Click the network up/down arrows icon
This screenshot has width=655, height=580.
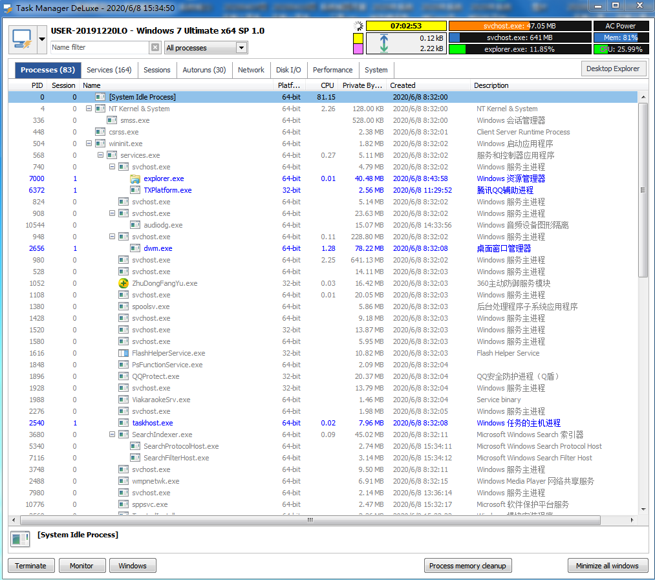384,43
